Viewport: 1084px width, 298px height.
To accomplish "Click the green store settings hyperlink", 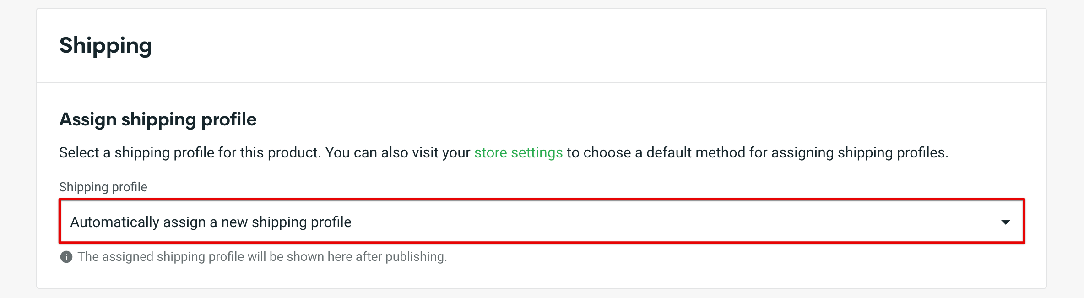I will click(518, 152).
